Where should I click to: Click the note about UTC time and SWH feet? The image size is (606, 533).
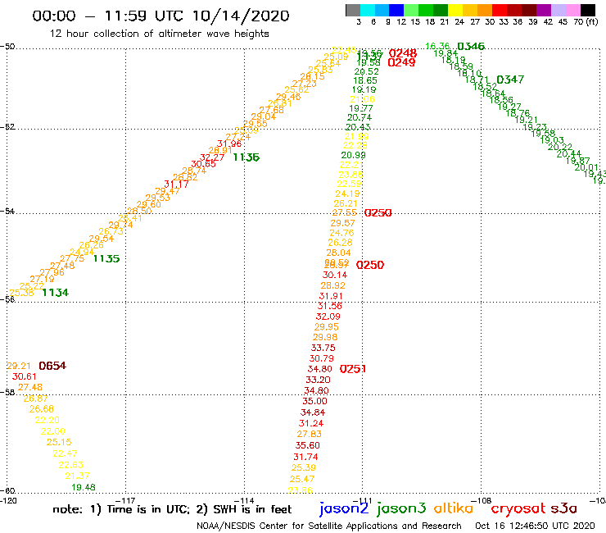(172, 509)
